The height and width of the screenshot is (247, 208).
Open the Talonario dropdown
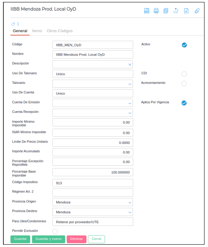pos(130,84)
